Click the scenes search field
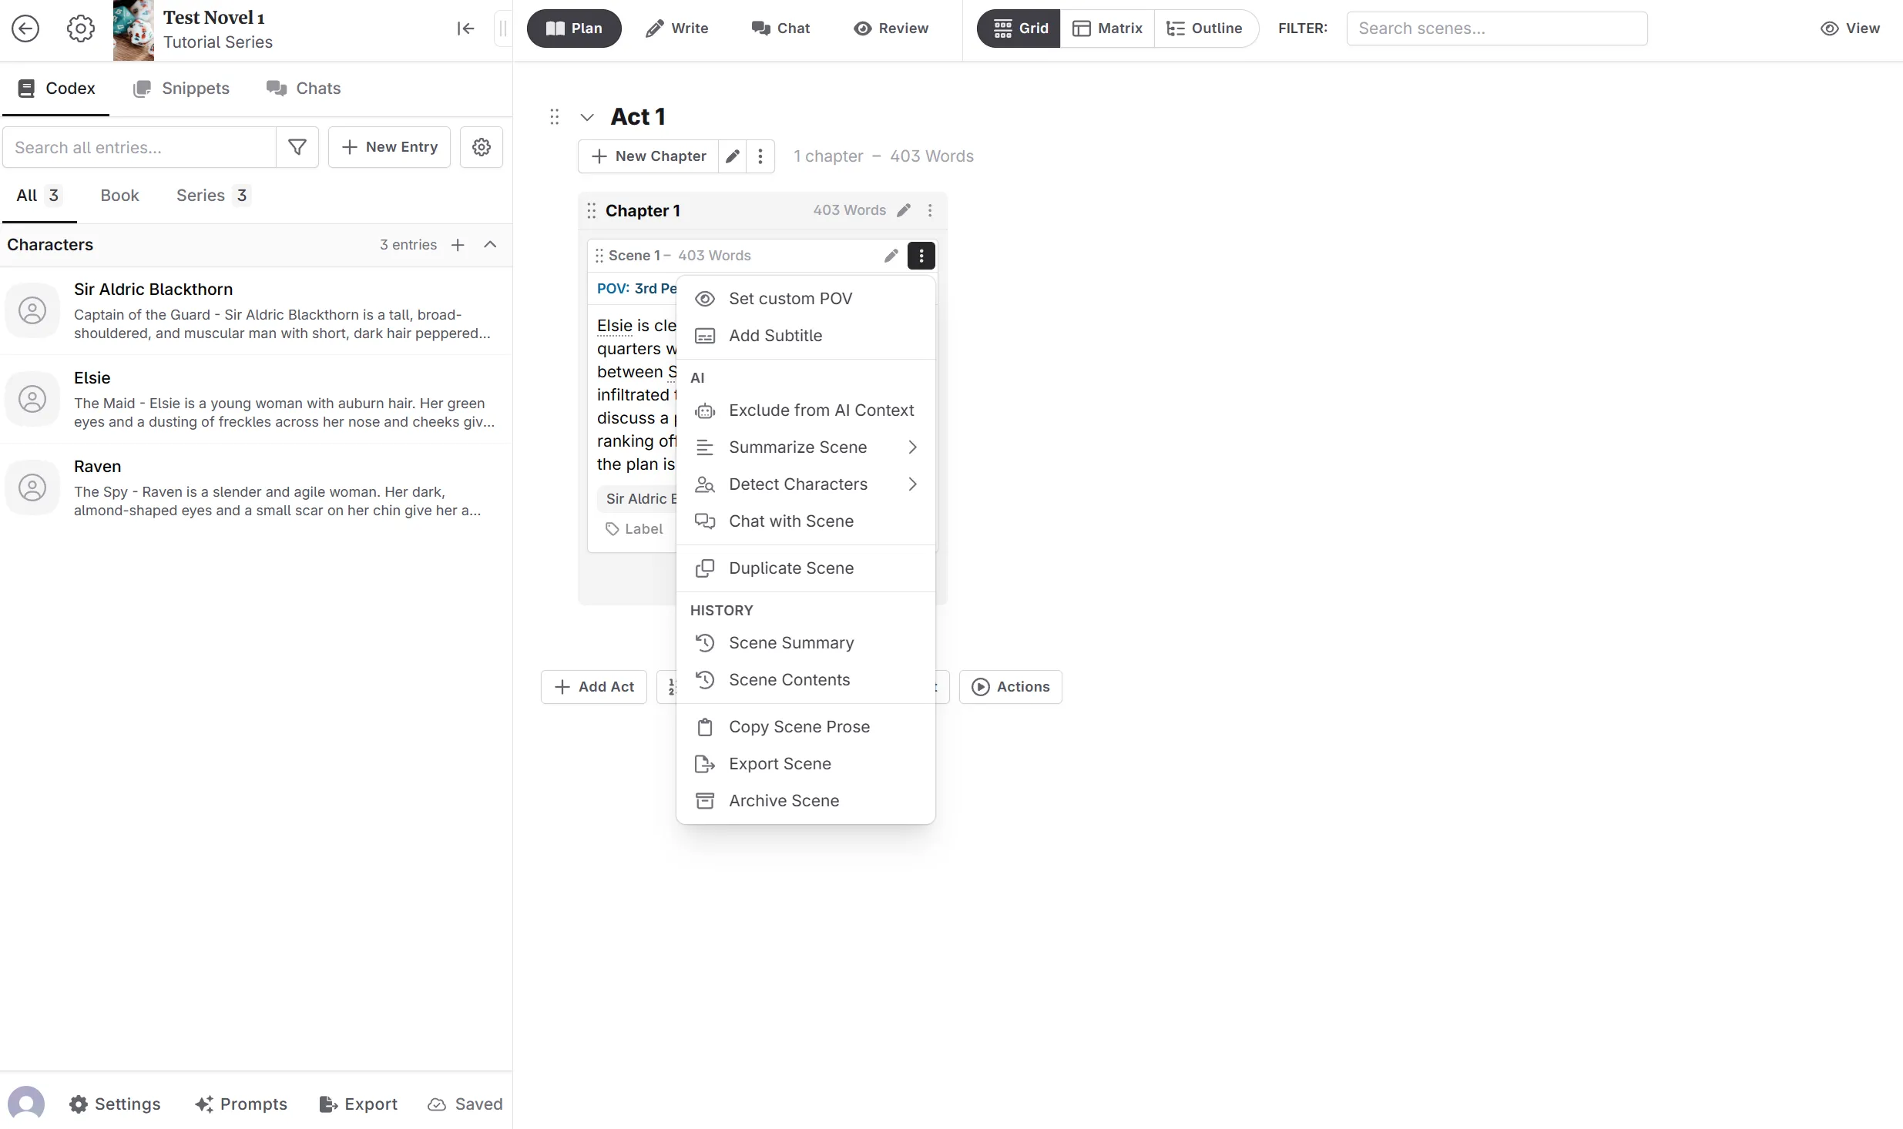This screenshot has height=1129, width=1903. [1495, 28]
